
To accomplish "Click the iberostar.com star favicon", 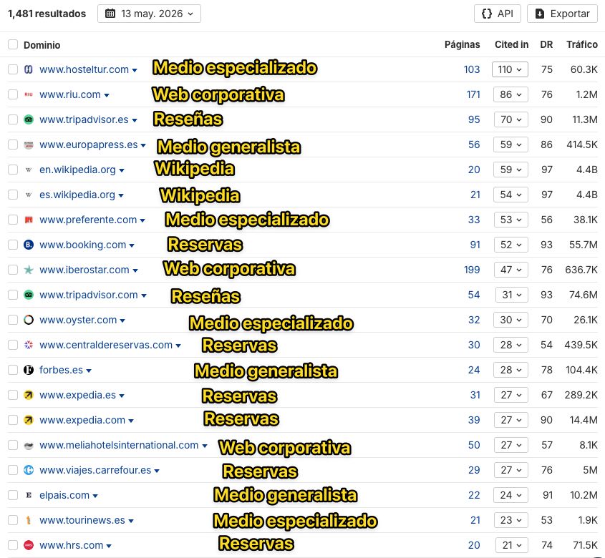I will (x=29, y=270).
